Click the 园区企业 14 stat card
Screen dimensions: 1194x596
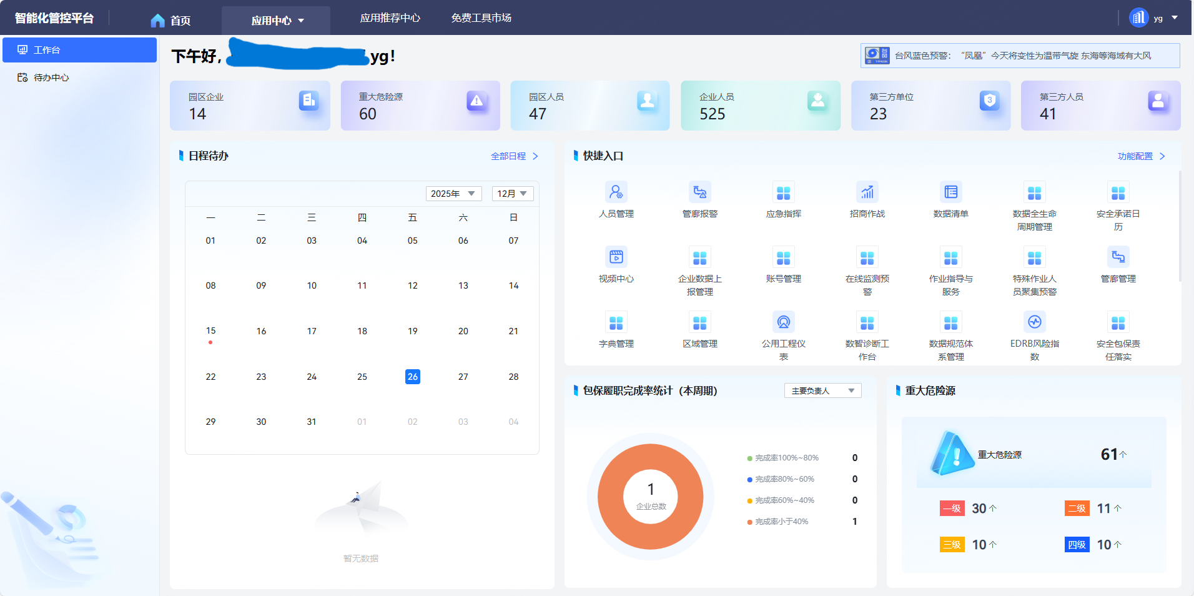pos(250,106)
